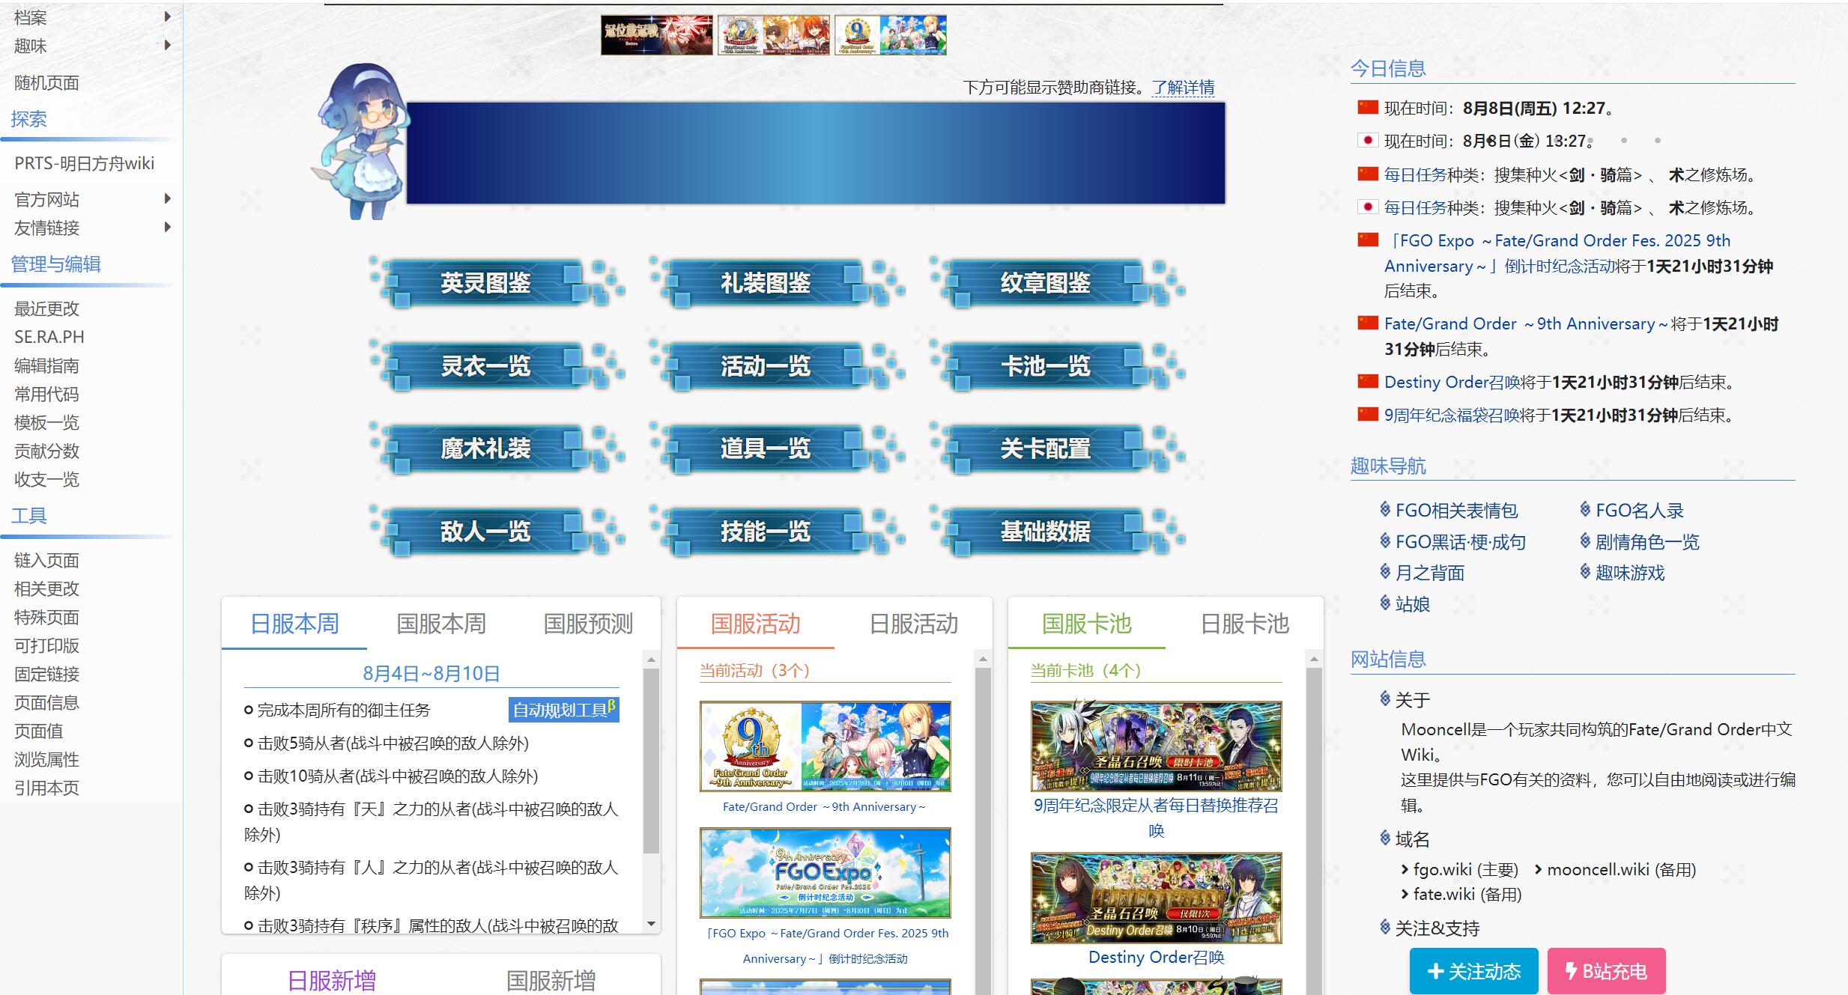The width and height of the screenshot is (1848, 995).
Task: Click the B站充电 support button
Action: pyautogui.click(x=1606, y=971)
